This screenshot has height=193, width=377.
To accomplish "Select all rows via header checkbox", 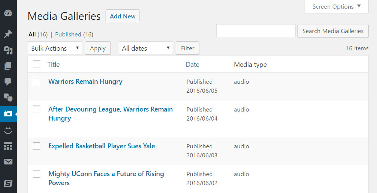I will [37, 65].
